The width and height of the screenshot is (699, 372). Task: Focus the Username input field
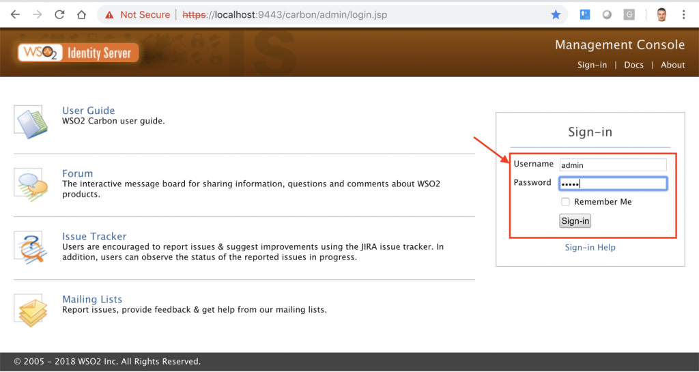point(612,164)
